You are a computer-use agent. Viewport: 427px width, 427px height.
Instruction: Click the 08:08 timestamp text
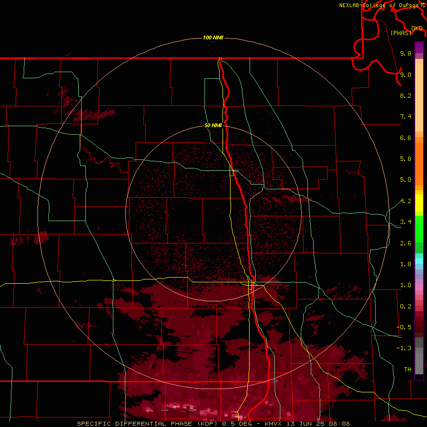point(340,424)
